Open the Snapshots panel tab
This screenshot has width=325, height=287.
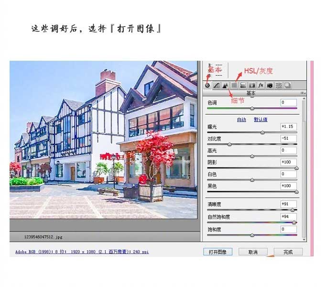tap(288, 85)
